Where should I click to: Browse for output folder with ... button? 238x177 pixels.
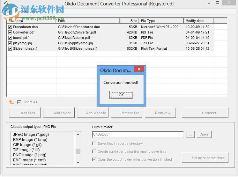pos(190,134)
